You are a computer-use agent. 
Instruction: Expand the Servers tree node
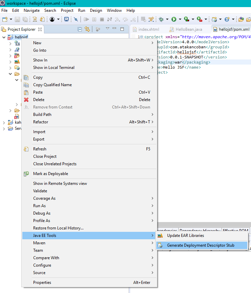click(4, 128)
